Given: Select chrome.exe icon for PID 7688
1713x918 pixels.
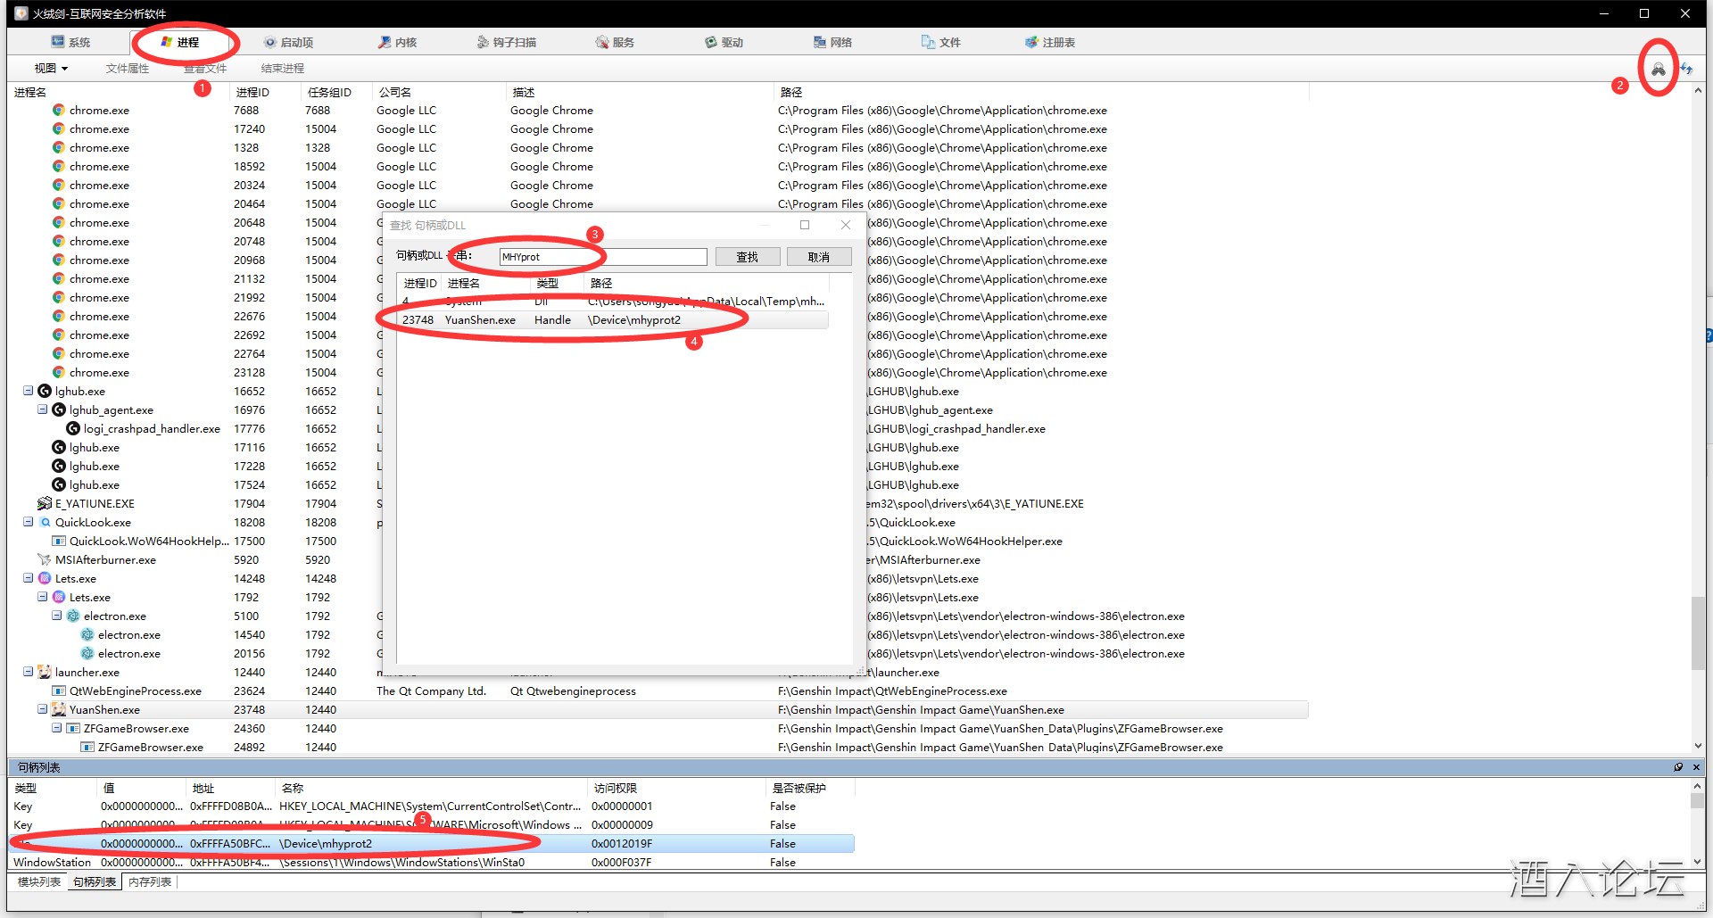Looking at the screenshot, I should [x=59, y=110].
